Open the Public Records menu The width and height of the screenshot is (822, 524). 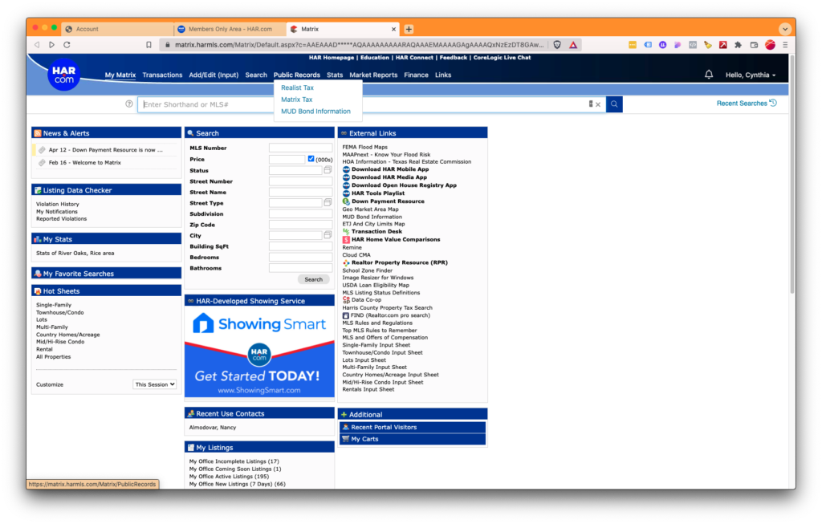click(x=297, y=75)
